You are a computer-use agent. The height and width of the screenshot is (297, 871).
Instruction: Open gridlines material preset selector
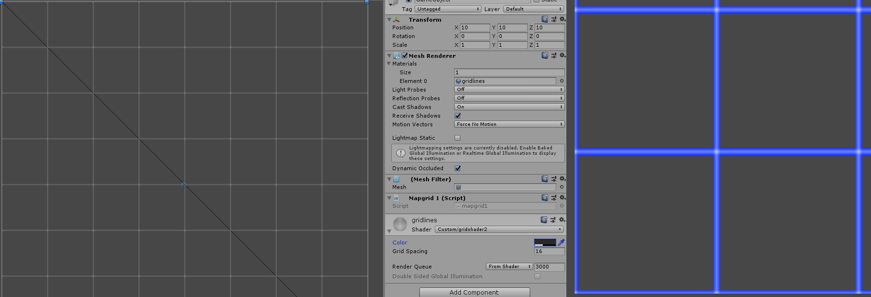tap(553, 220)
